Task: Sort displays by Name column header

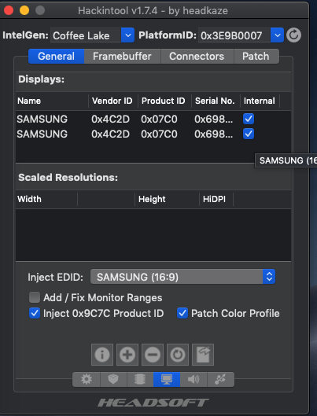Action: click(x=52, y=101)
